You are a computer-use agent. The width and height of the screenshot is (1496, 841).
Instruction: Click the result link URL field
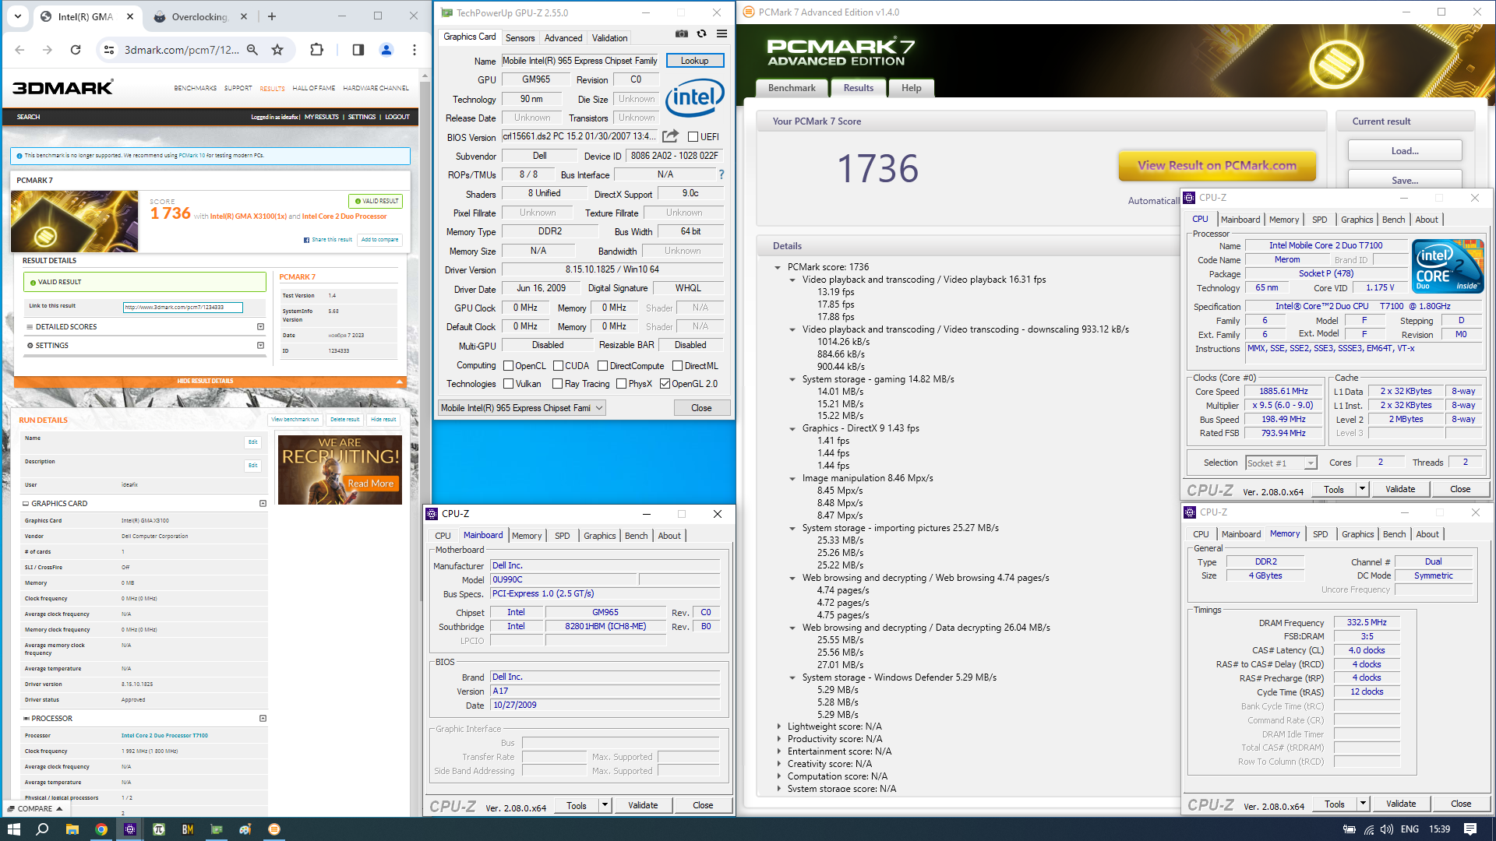[182, 308]
